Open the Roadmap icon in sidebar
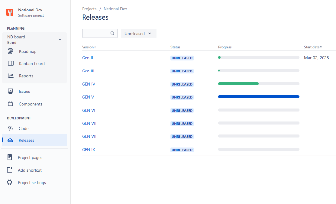This screenshot has width=336, height=204. pyautogui.click(x=11, y=51)
